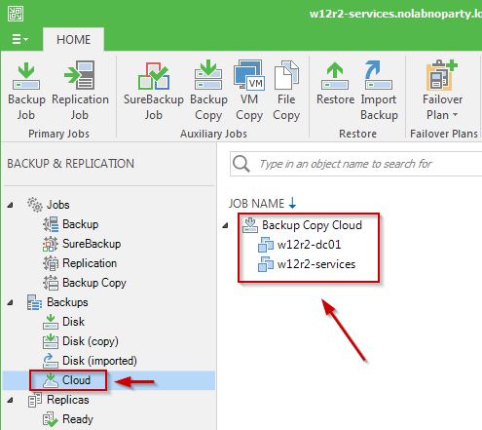Select Disk (copy) under Backups
The height and width of the screenshot is (430, 482).
click(x=91, y=341)
